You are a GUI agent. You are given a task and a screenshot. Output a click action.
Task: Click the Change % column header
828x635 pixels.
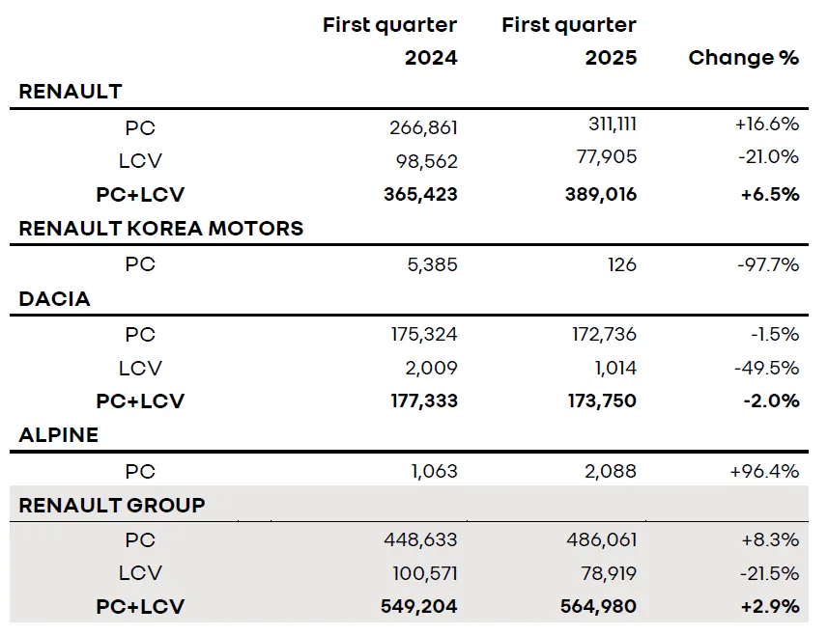click(x=744, y=58)
